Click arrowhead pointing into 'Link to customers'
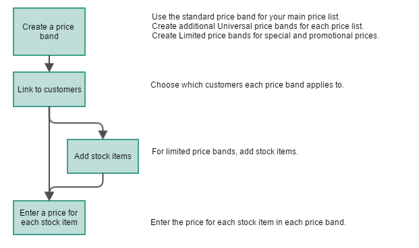Screen dimensions: 419x248 (49, 67)
